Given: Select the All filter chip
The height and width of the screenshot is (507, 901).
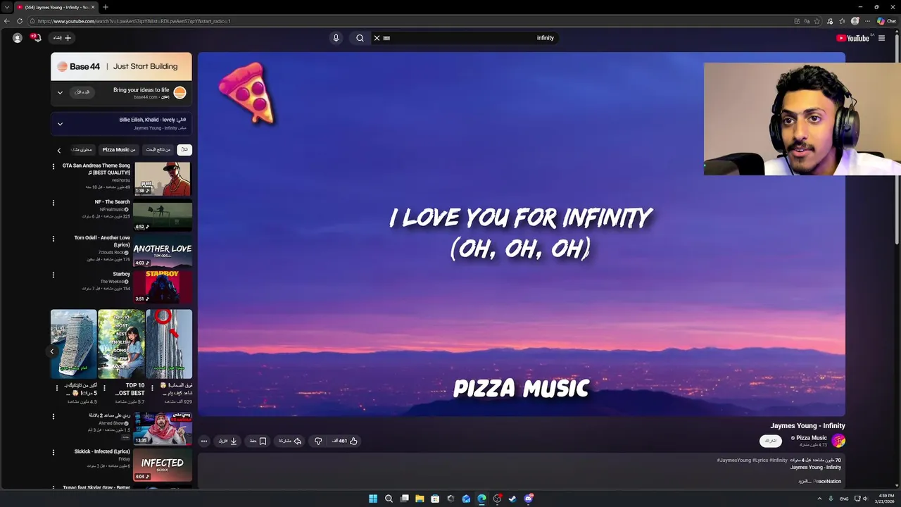Looking at the screenshot, I should [x=184, y=149].
